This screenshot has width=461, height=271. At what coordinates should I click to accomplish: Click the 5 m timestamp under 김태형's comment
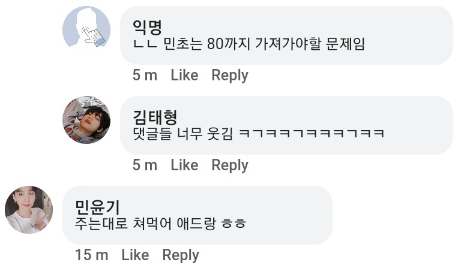(x=145, y=165)
